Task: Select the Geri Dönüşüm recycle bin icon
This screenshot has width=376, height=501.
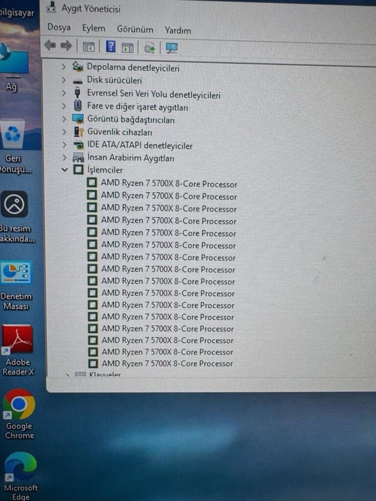Action: [x=13, y=146]
